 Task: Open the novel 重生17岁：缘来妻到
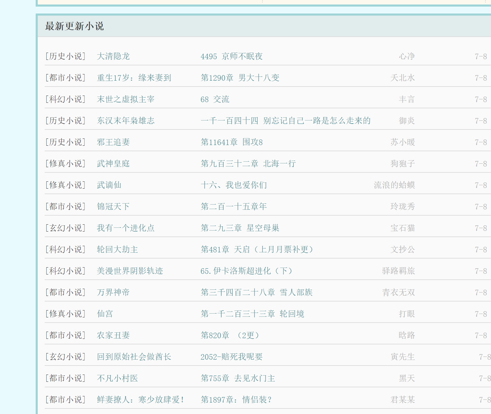click(x=134, y=78)
